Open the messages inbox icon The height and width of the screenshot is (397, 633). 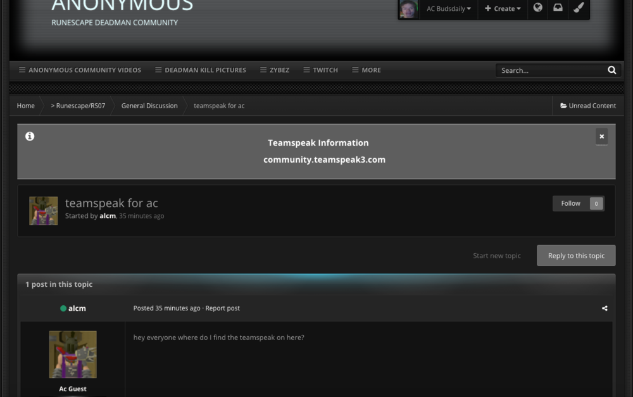click(x=558, y=8)
